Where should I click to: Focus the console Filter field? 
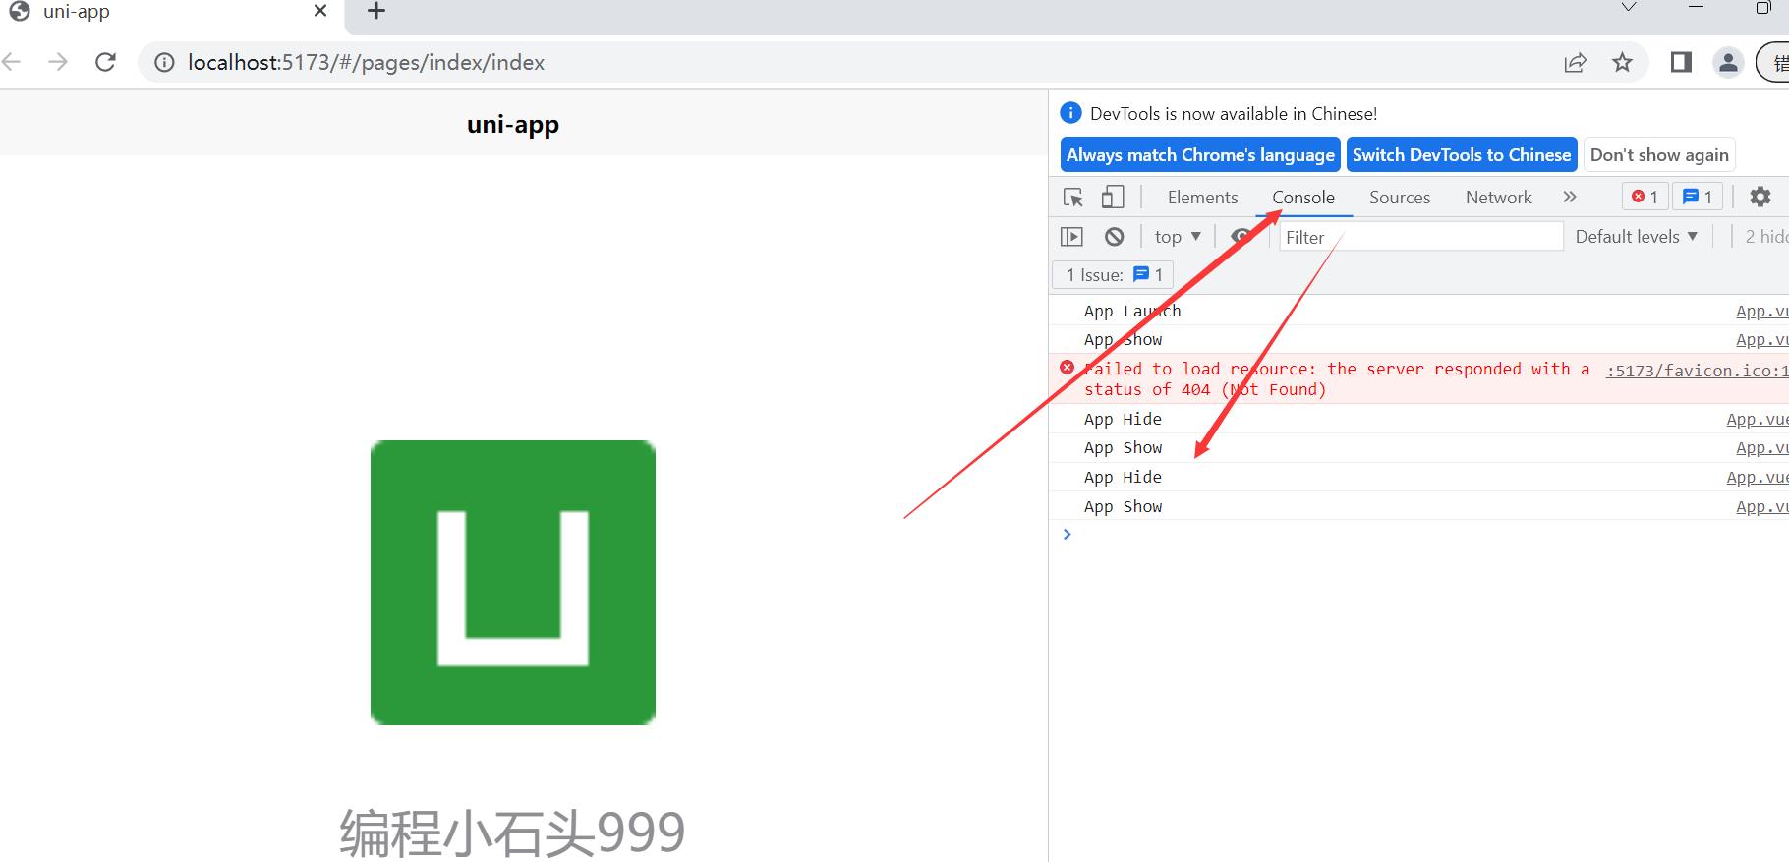(1421, 237)
